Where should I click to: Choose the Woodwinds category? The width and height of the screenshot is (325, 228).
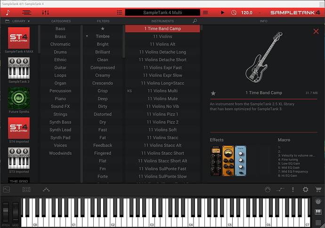click(x=60, y=153)
